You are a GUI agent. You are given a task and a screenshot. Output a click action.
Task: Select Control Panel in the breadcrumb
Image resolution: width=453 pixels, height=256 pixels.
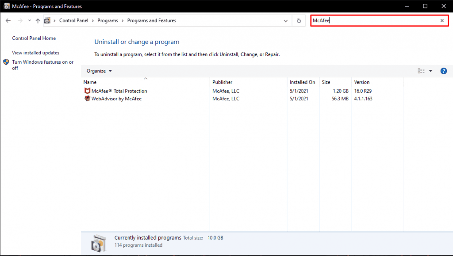tap(74, 20)
